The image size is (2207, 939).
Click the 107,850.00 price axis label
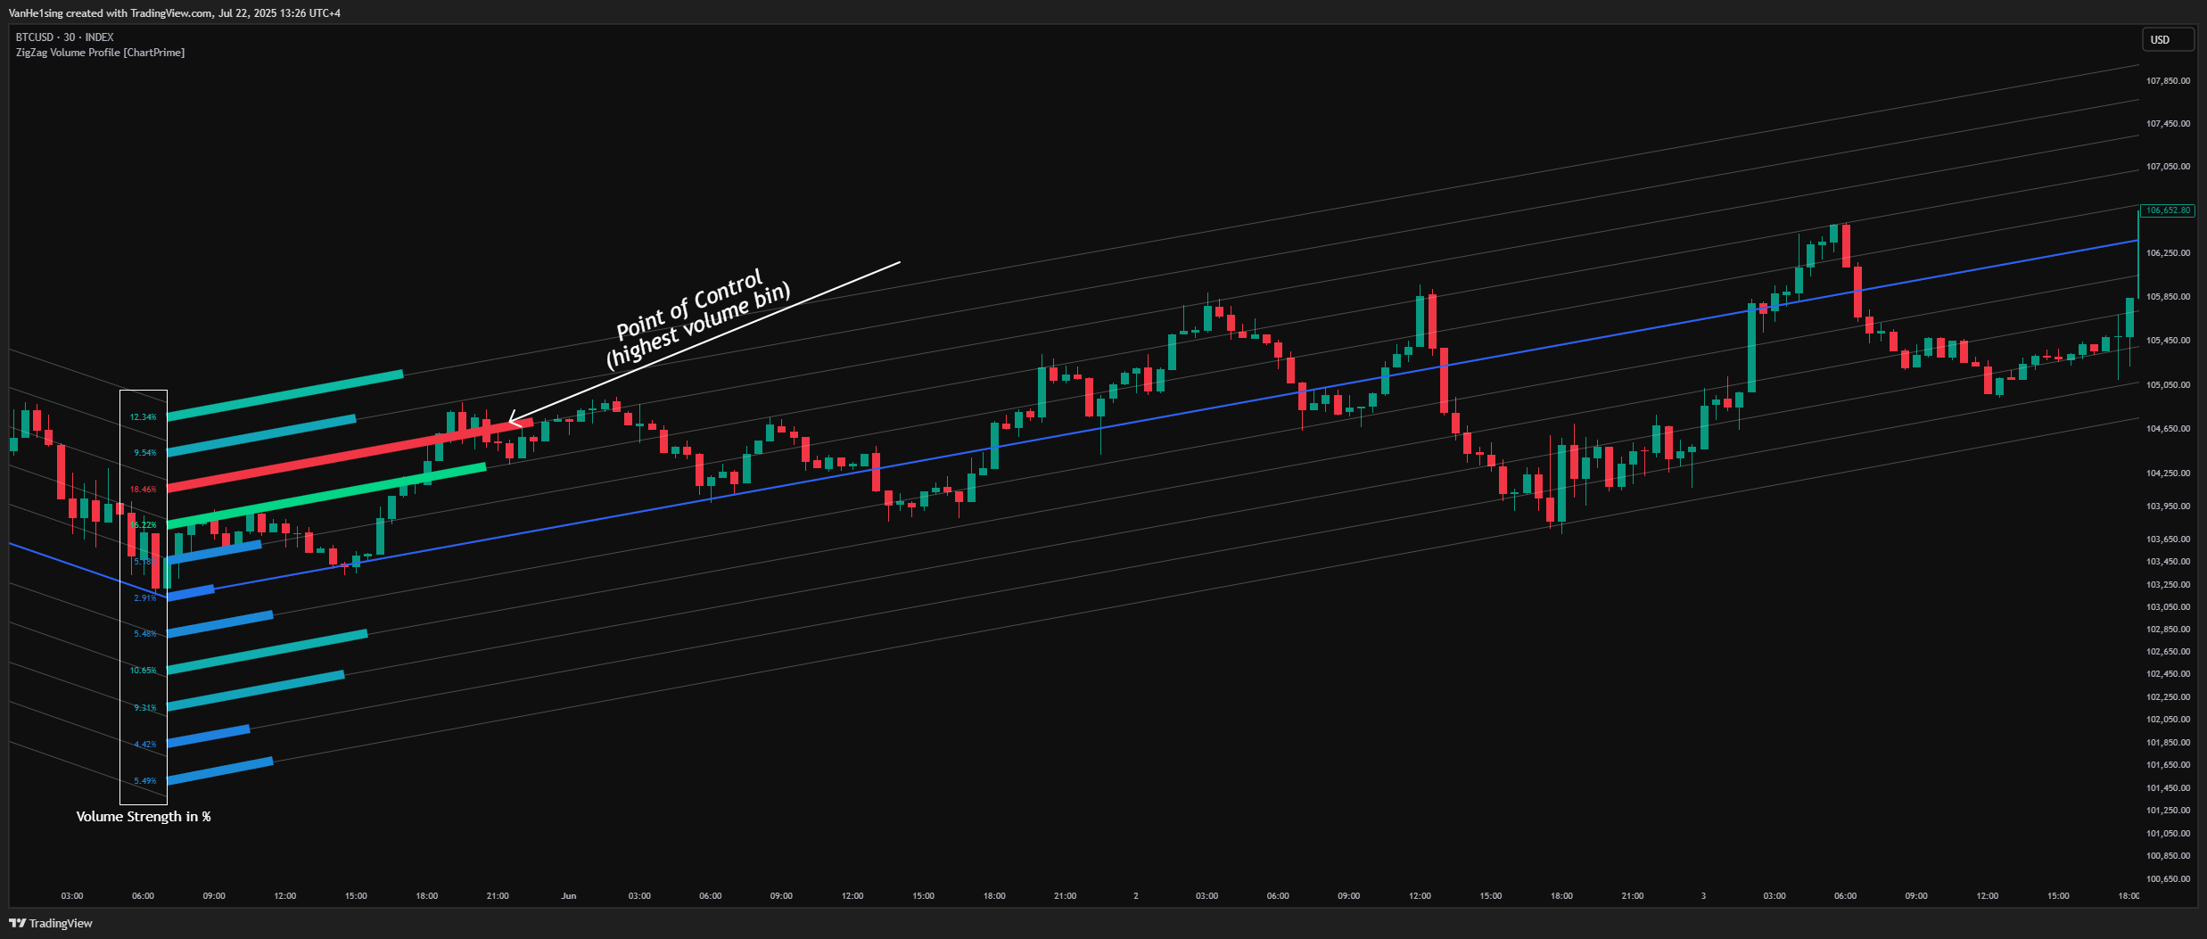click(2168, 81)
